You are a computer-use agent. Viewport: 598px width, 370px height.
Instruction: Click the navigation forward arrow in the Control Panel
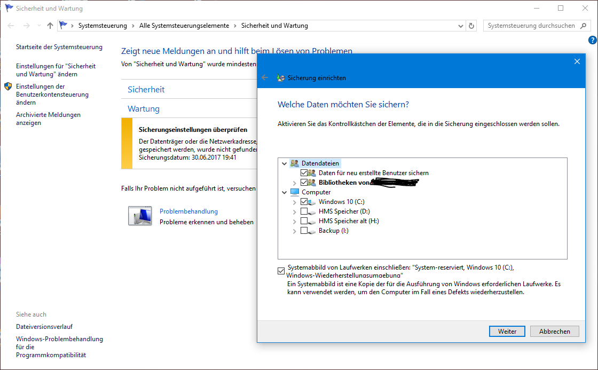(26, 26)
